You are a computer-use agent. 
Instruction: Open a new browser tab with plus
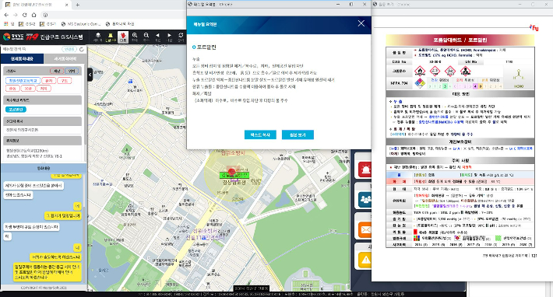(78, 5)
